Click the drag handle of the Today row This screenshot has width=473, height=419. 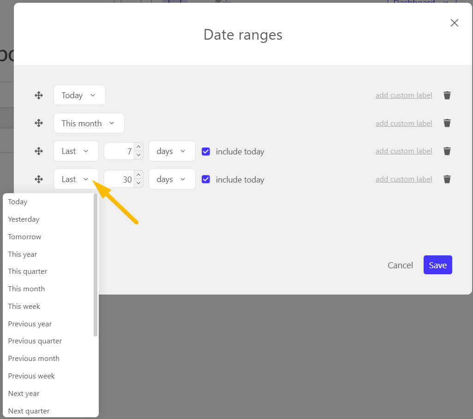pyautogui.click(x=39, y=95)
